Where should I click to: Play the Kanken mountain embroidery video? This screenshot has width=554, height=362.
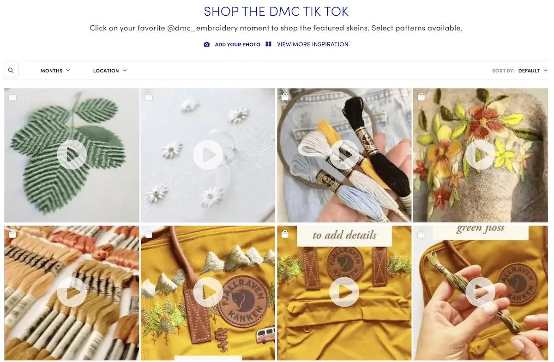(208, 292)
